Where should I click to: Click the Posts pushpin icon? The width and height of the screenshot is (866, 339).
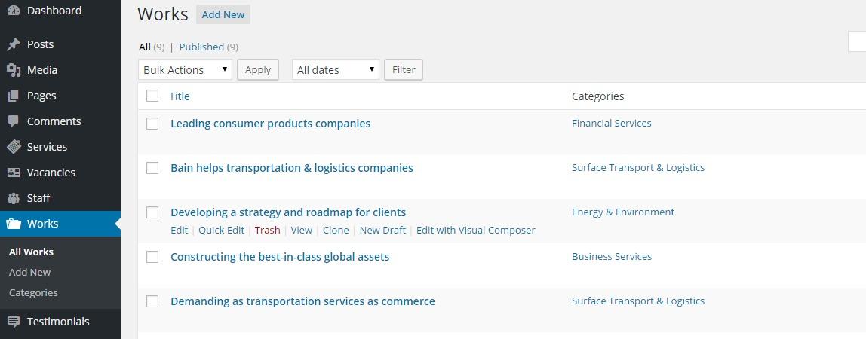click(x=14, y=44)
